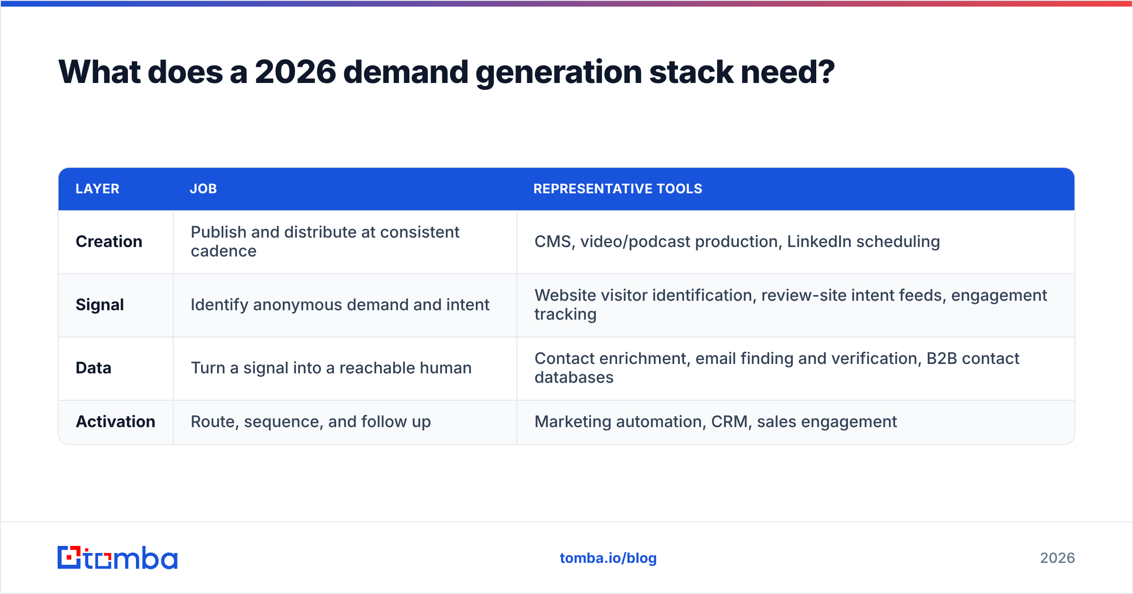This screenshot has height=594, width=1133.
Task: Click 'Turn a signal into a reachable human'
Action: (x=331, y=368)
